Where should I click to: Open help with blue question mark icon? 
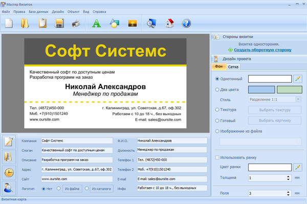click(186, 24)
